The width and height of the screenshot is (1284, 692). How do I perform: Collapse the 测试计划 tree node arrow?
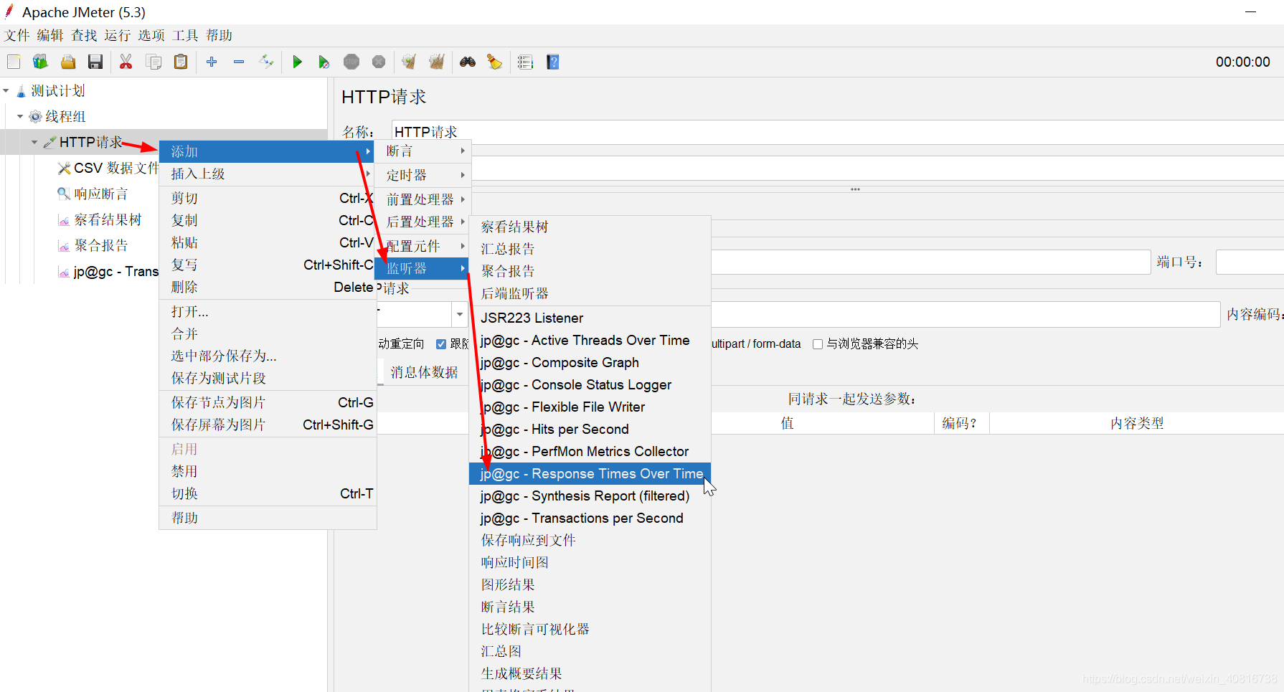(6, 91)
